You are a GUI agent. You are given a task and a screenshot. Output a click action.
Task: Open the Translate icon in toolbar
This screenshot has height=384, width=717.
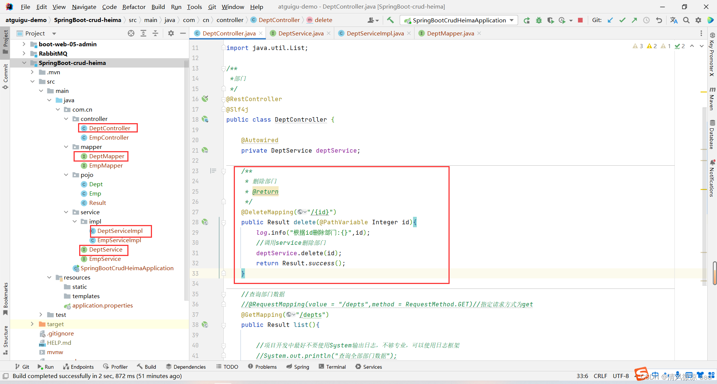coord(674,20)
